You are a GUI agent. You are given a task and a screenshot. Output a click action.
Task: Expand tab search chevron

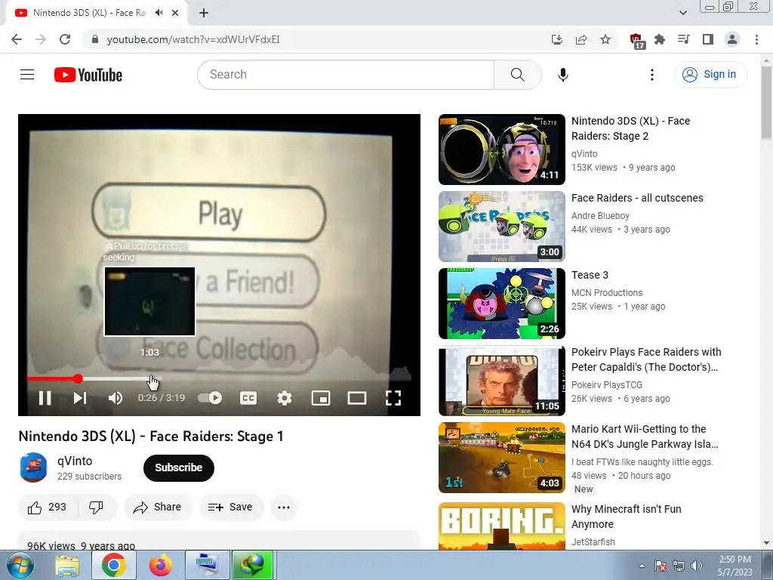click(x=682, y=13)
